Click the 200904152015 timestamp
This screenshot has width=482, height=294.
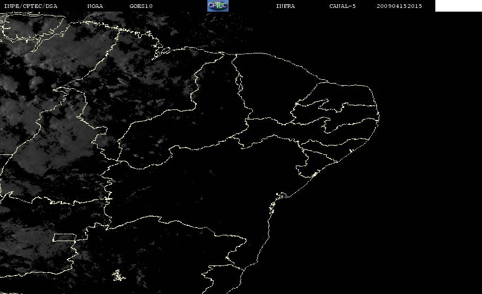click(399, 6)
